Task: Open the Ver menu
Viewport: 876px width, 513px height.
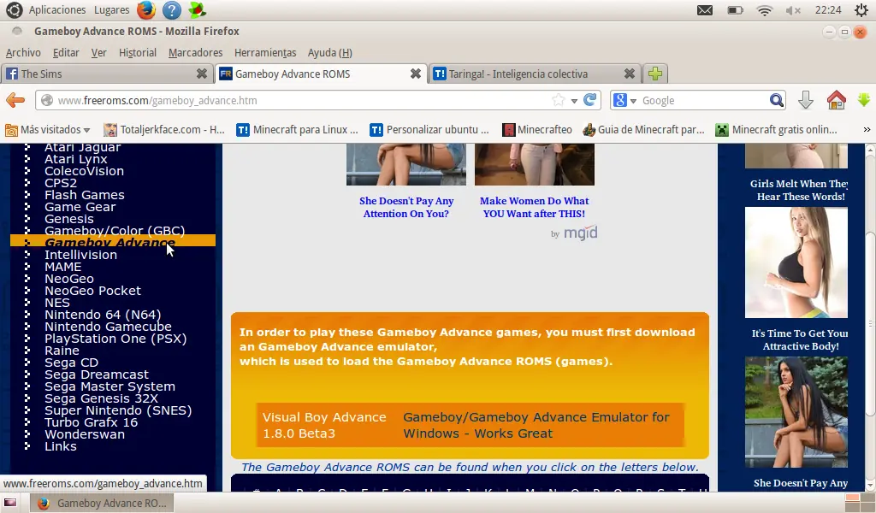Action: (99, 52)
